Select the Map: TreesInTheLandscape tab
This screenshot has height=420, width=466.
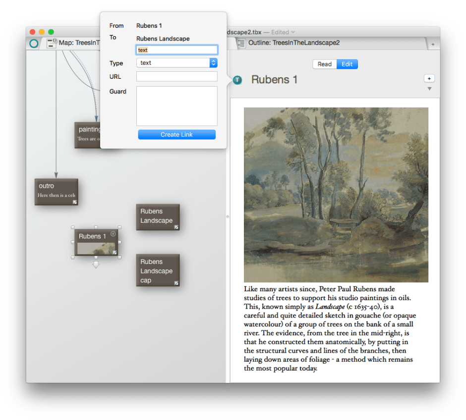pos(79,43)
